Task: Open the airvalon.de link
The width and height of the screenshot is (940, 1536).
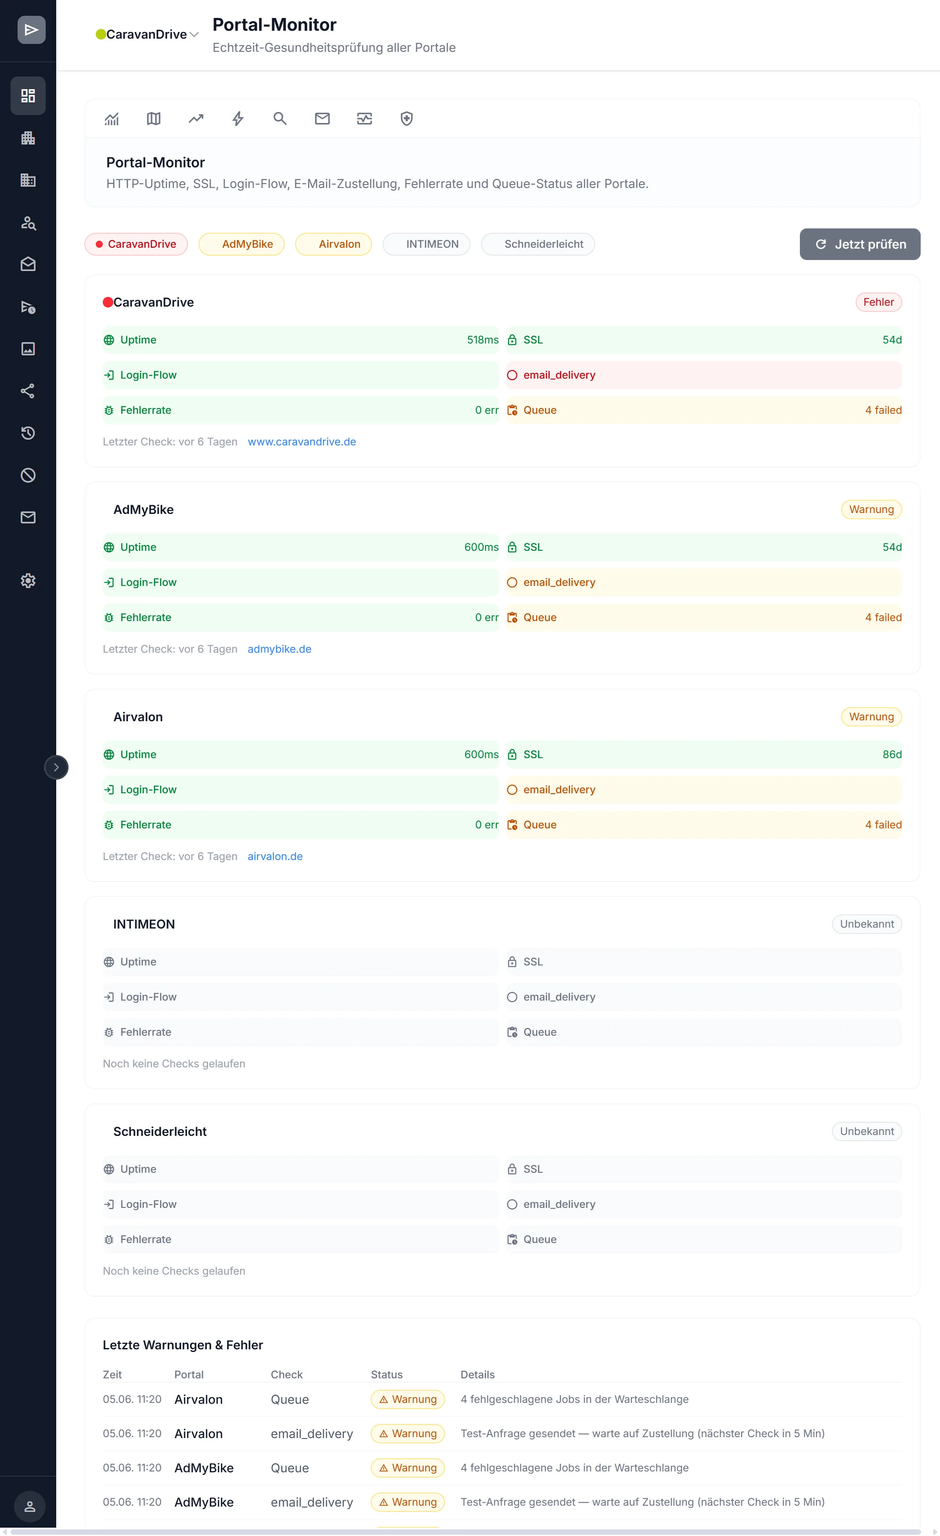Action: pos(275,856)
